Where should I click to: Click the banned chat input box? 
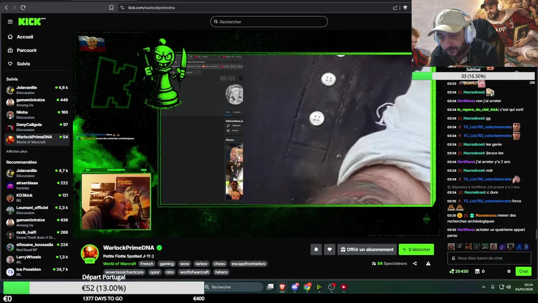[x=489, y=258]
